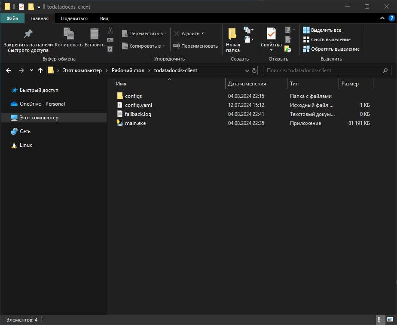Click Выделить все

click(322, 30)
